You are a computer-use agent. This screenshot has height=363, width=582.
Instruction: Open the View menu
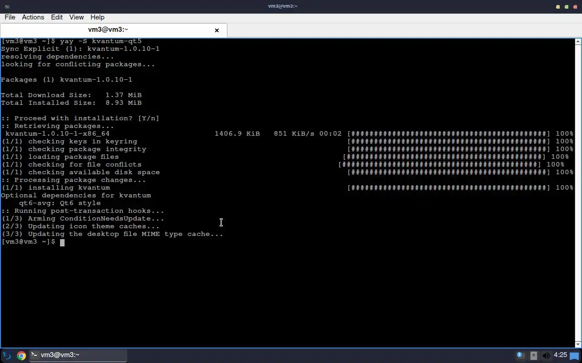click(76, 17)
